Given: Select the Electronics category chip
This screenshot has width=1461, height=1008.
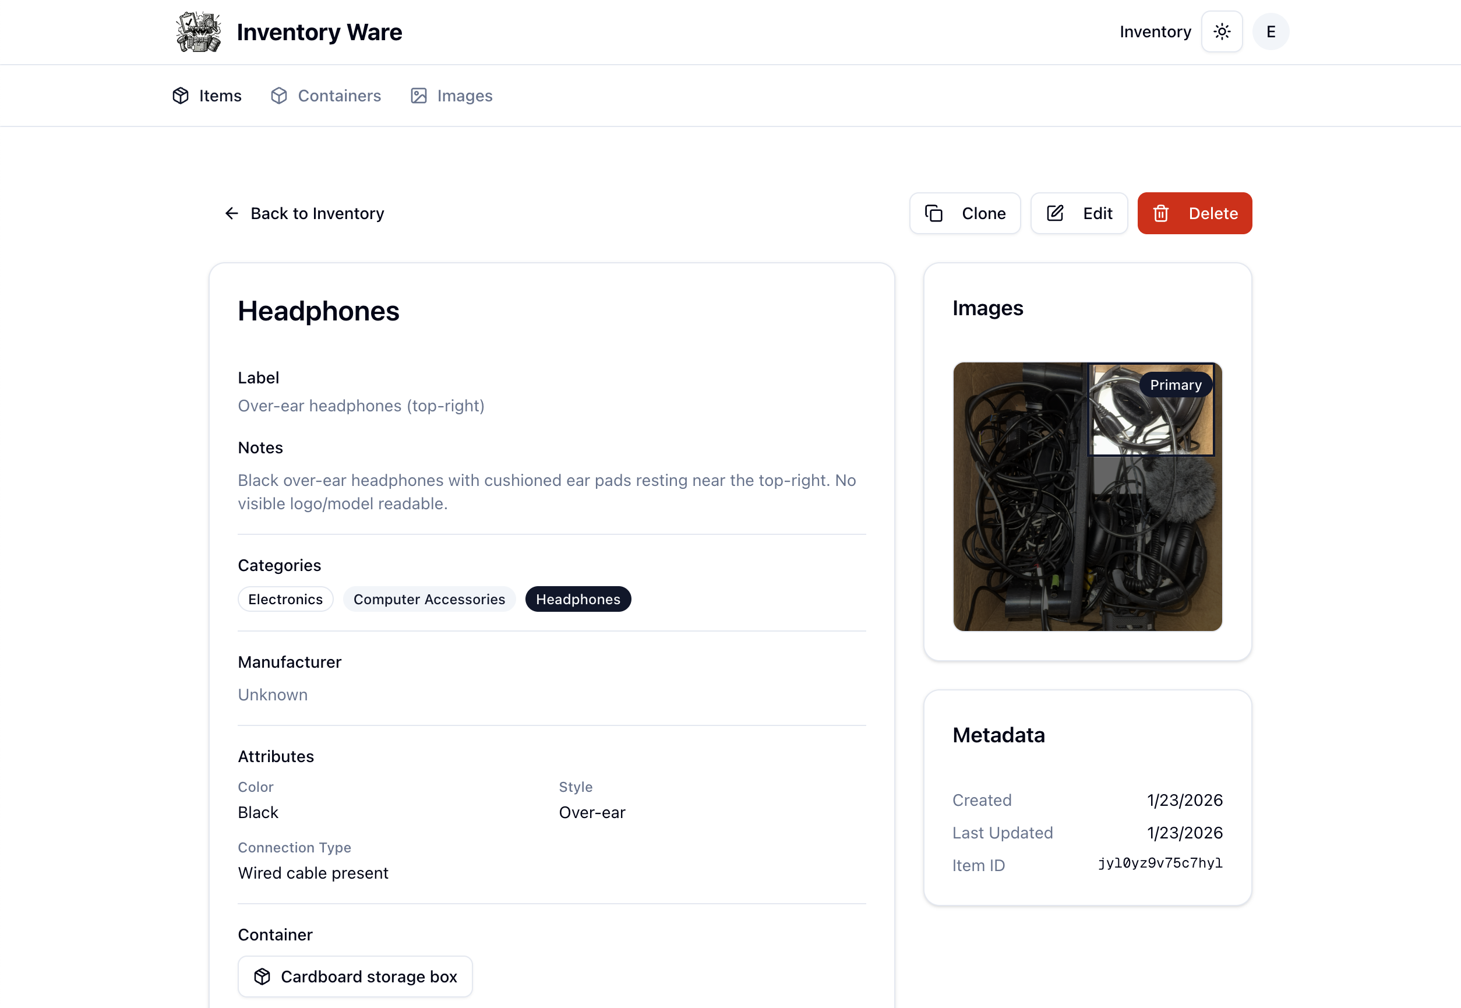Looking at the screenshot, I should (285, 599).
